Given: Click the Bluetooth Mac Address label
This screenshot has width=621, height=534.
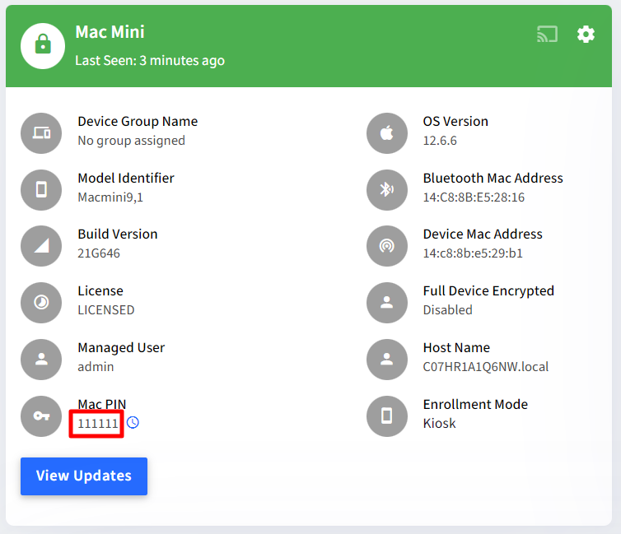Looking at the screenshot, I should tap(493, 178).
